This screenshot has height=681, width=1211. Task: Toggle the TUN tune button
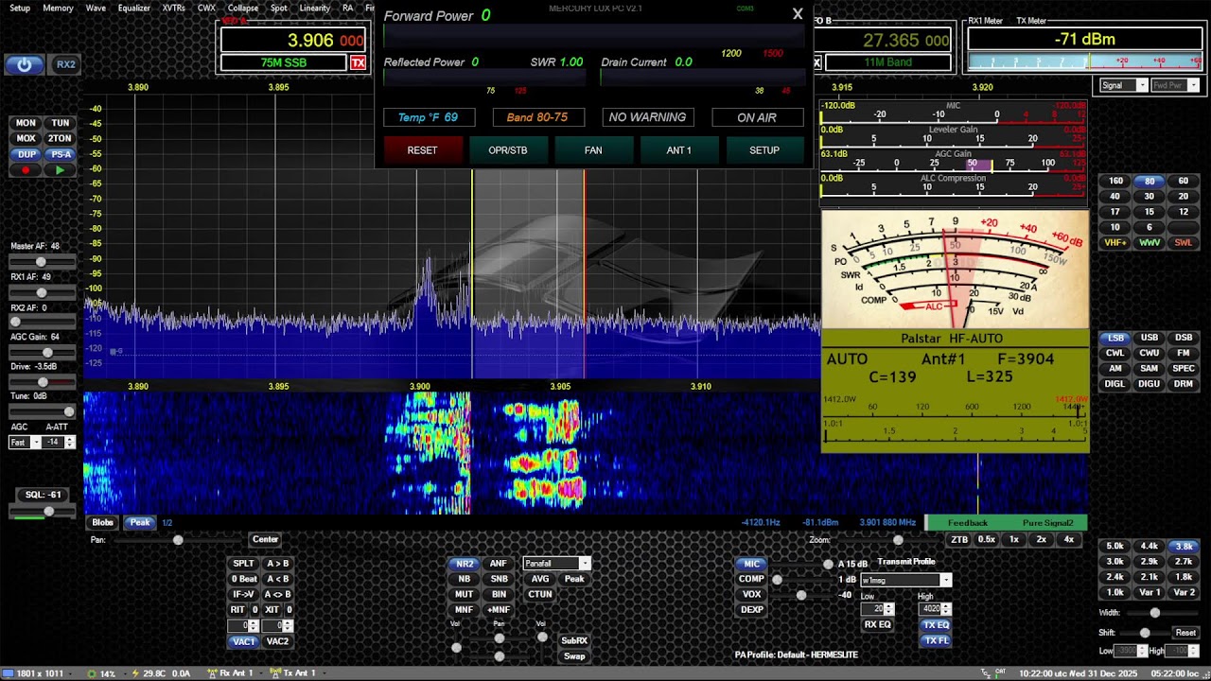[x=60, y=123]
